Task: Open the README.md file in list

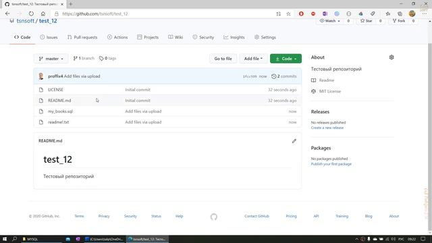Action: click(x=59, y=101)
